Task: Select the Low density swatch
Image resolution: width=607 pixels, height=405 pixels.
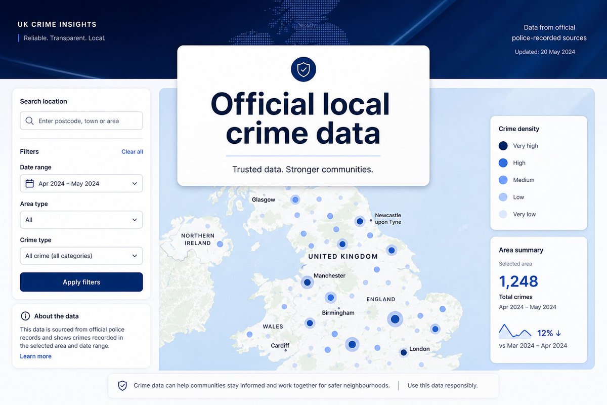Action: (503, 197)
